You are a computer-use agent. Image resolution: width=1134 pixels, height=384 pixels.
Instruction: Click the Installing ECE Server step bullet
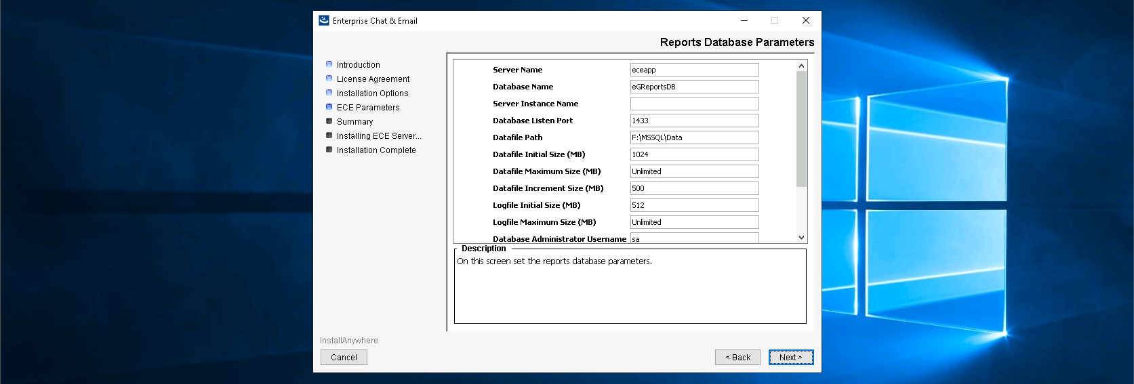tap(329, 135)
